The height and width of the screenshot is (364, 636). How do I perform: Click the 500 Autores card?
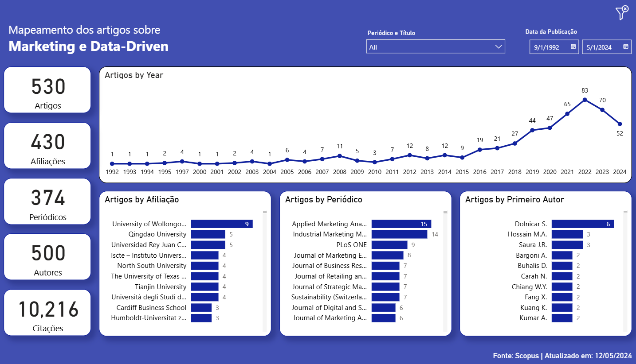tap(47, 257)
